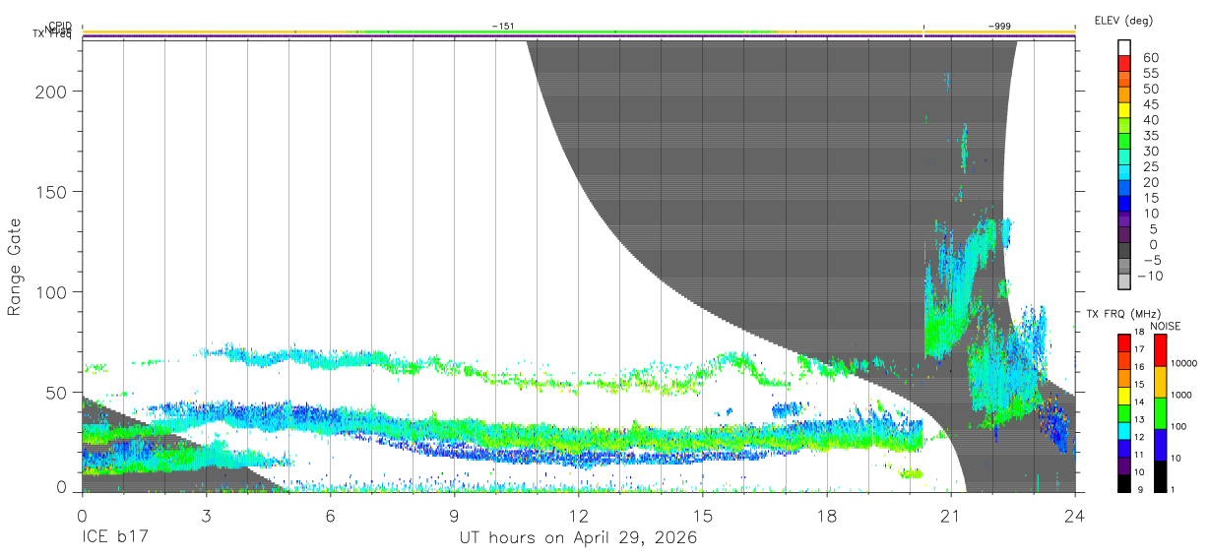Select the 'ELEV (deg)' colorbar title
The width and height of the screenshot is (1209, 558).
point(1123,21)
